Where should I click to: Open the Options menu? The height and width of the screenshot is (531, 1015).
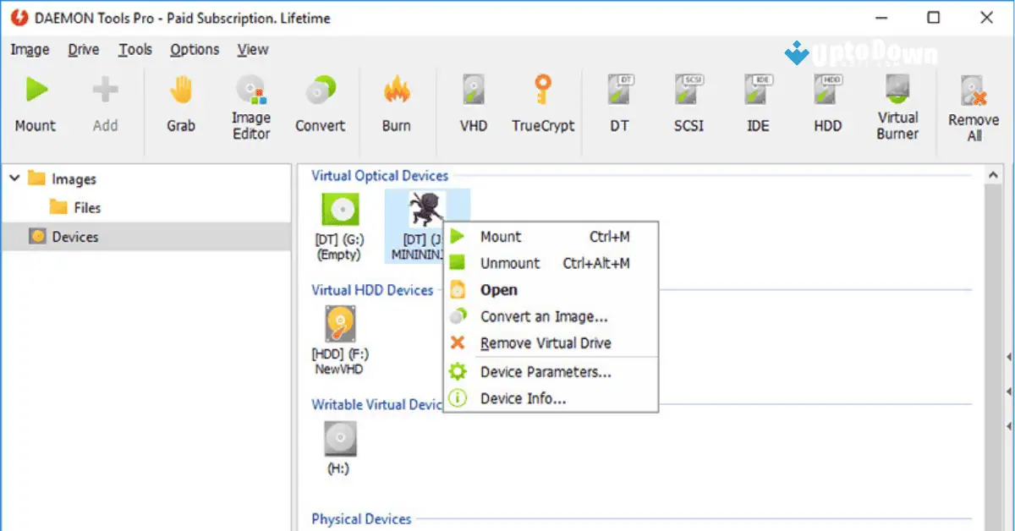tap(194, 50)
